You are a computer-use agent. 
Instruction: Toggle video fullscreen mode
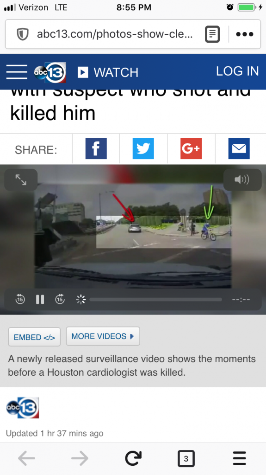(x=21, y=180)
